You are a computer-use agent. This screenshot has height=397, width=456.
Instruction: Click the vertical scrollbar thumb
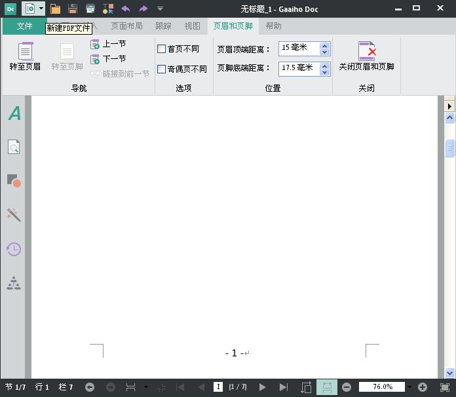(x=449, y=148)
